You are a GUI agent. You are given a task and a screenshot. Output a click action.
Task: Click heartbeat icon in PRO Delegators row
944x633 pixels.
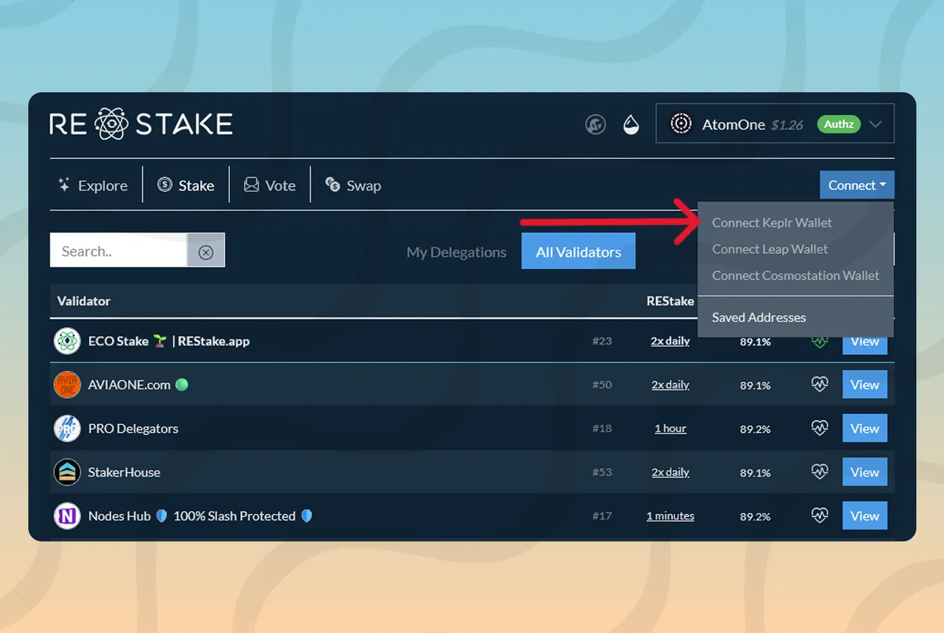pyautogui.click(x=819, y=428)
